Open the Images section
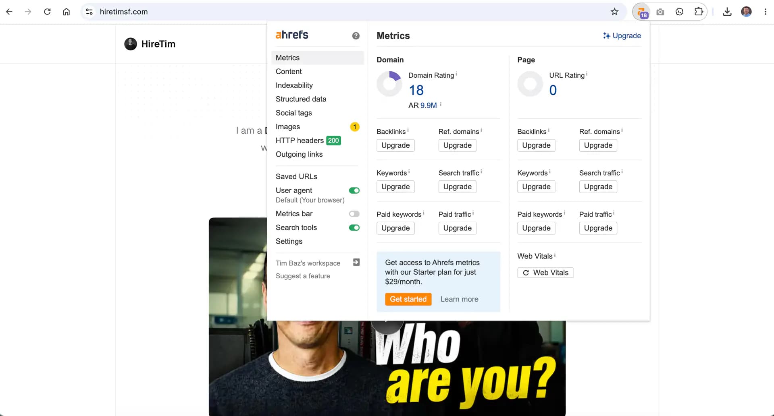This screenshot has width=774, height=416. (x=288, y=127)
